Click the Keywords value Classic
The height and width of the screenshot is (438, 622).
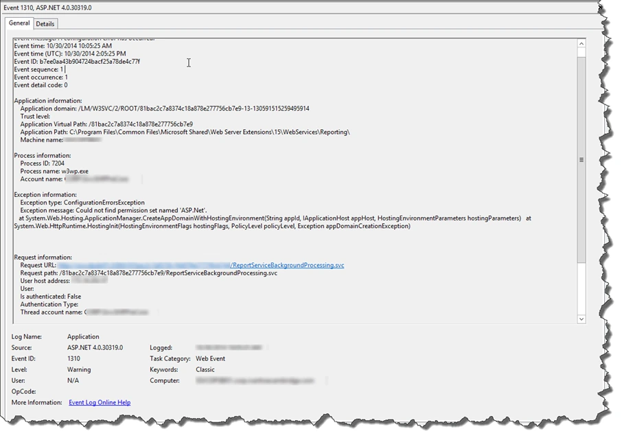coord(205,369)
